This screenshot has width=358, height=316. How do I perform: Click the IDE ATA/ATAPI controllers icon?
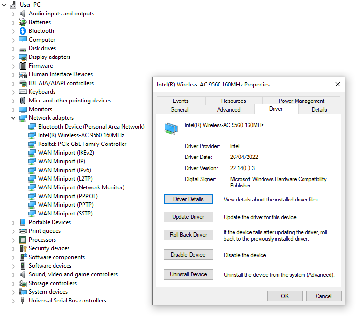point(22,83)
